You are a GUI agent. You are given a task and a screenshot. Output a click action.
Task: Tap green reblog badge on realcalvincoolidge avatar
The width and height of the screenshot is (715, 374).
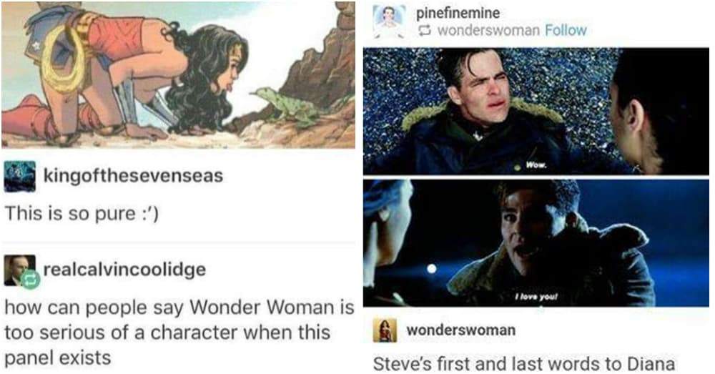click(x=30, y=279)
